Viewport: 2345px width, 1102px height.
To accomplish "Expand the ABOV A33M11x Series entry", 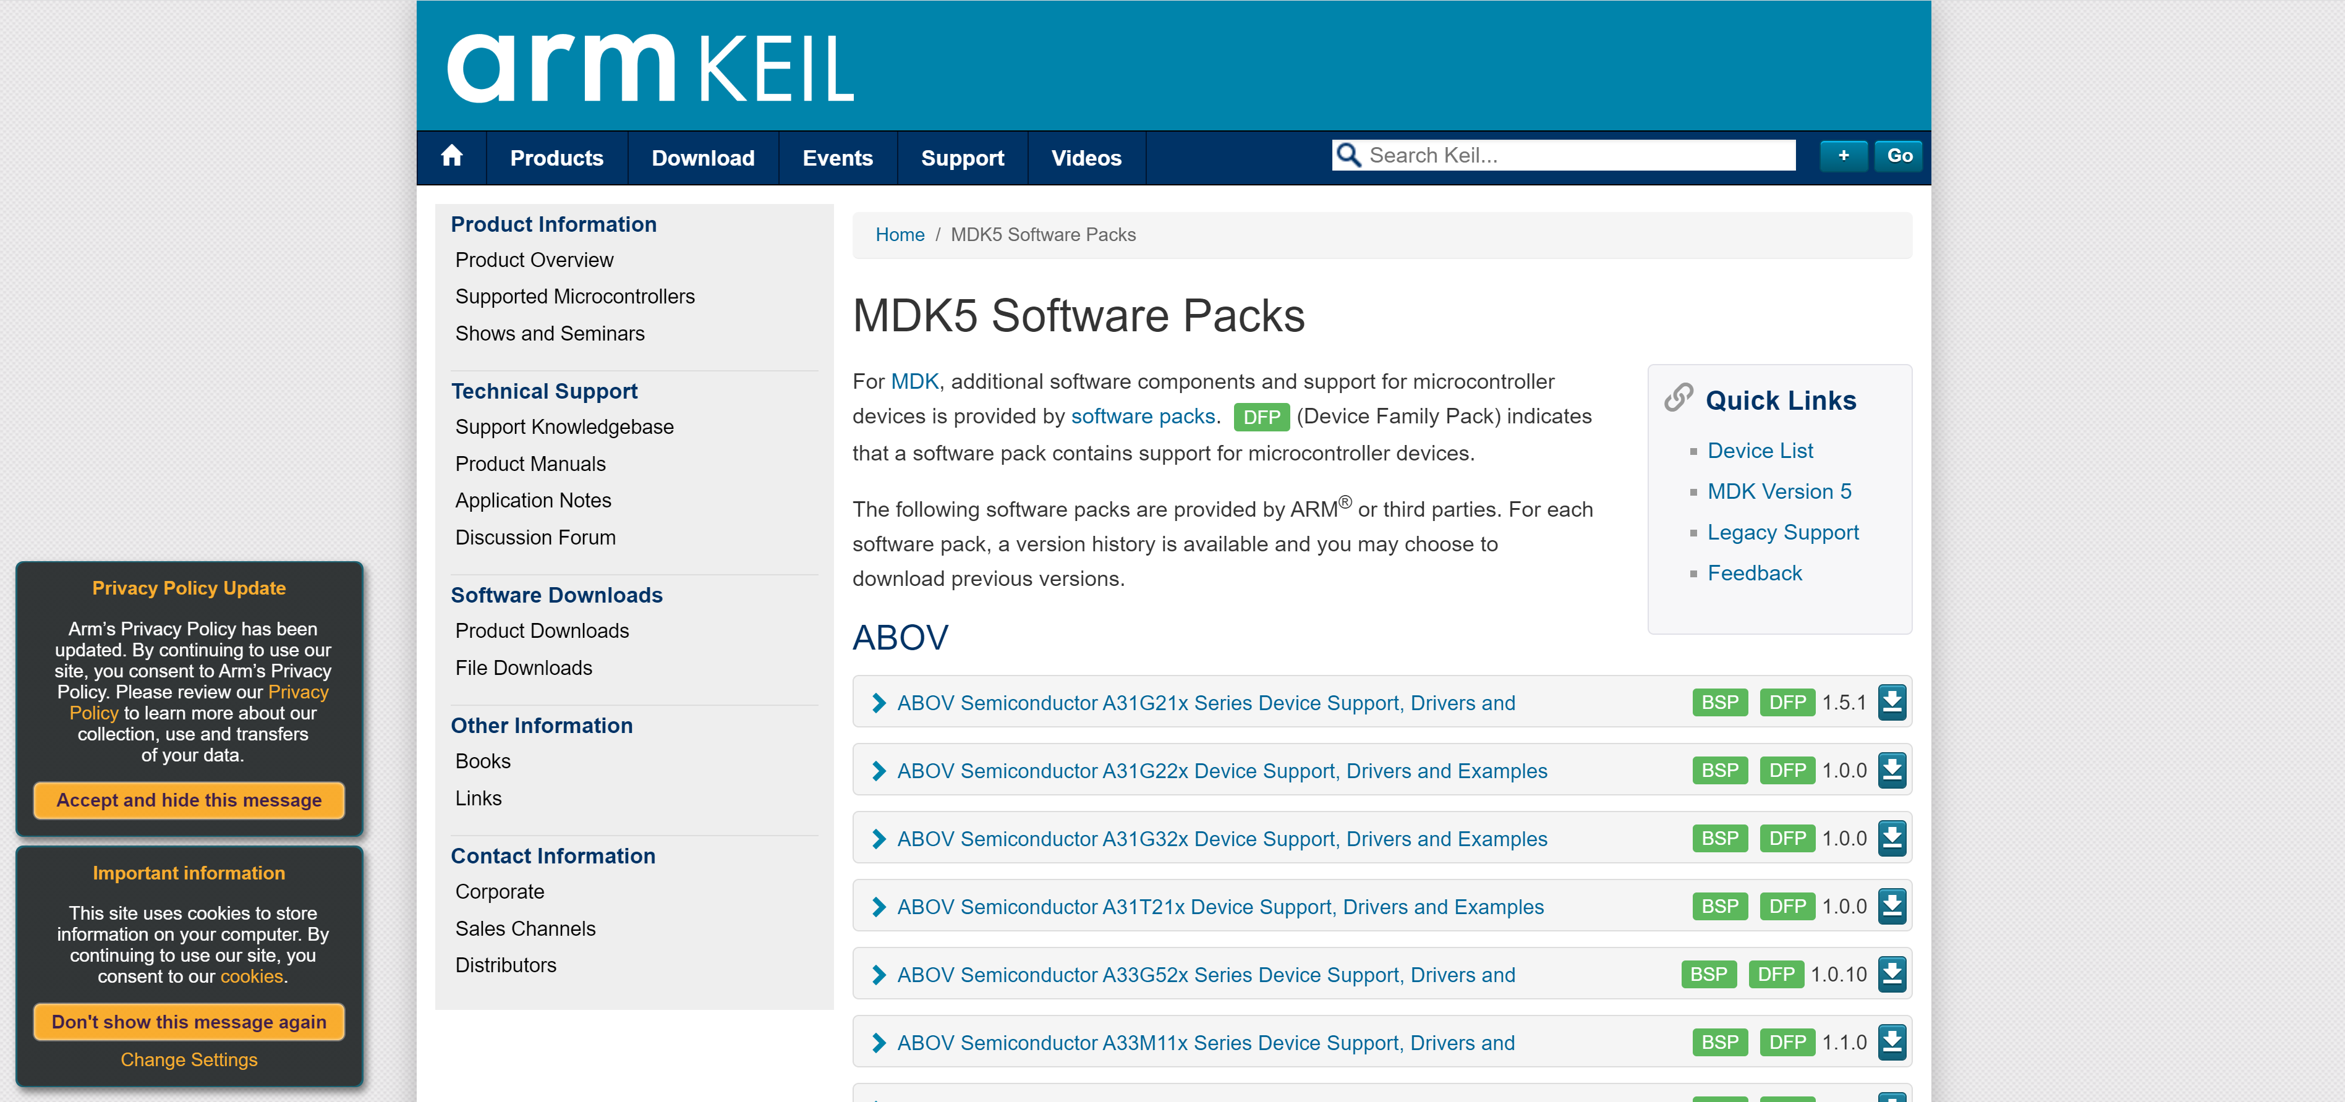I will tap(879, 1042).
